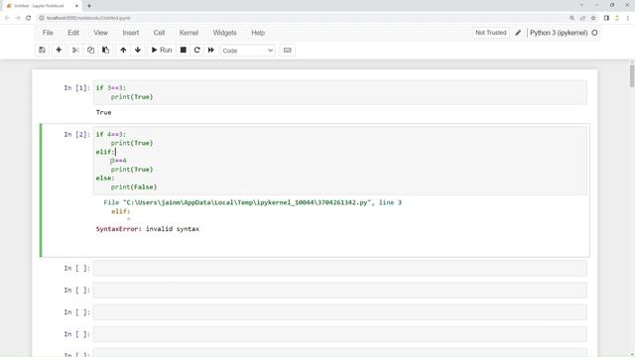
Task: Copy the selected cell
Action: click(90, 51)
